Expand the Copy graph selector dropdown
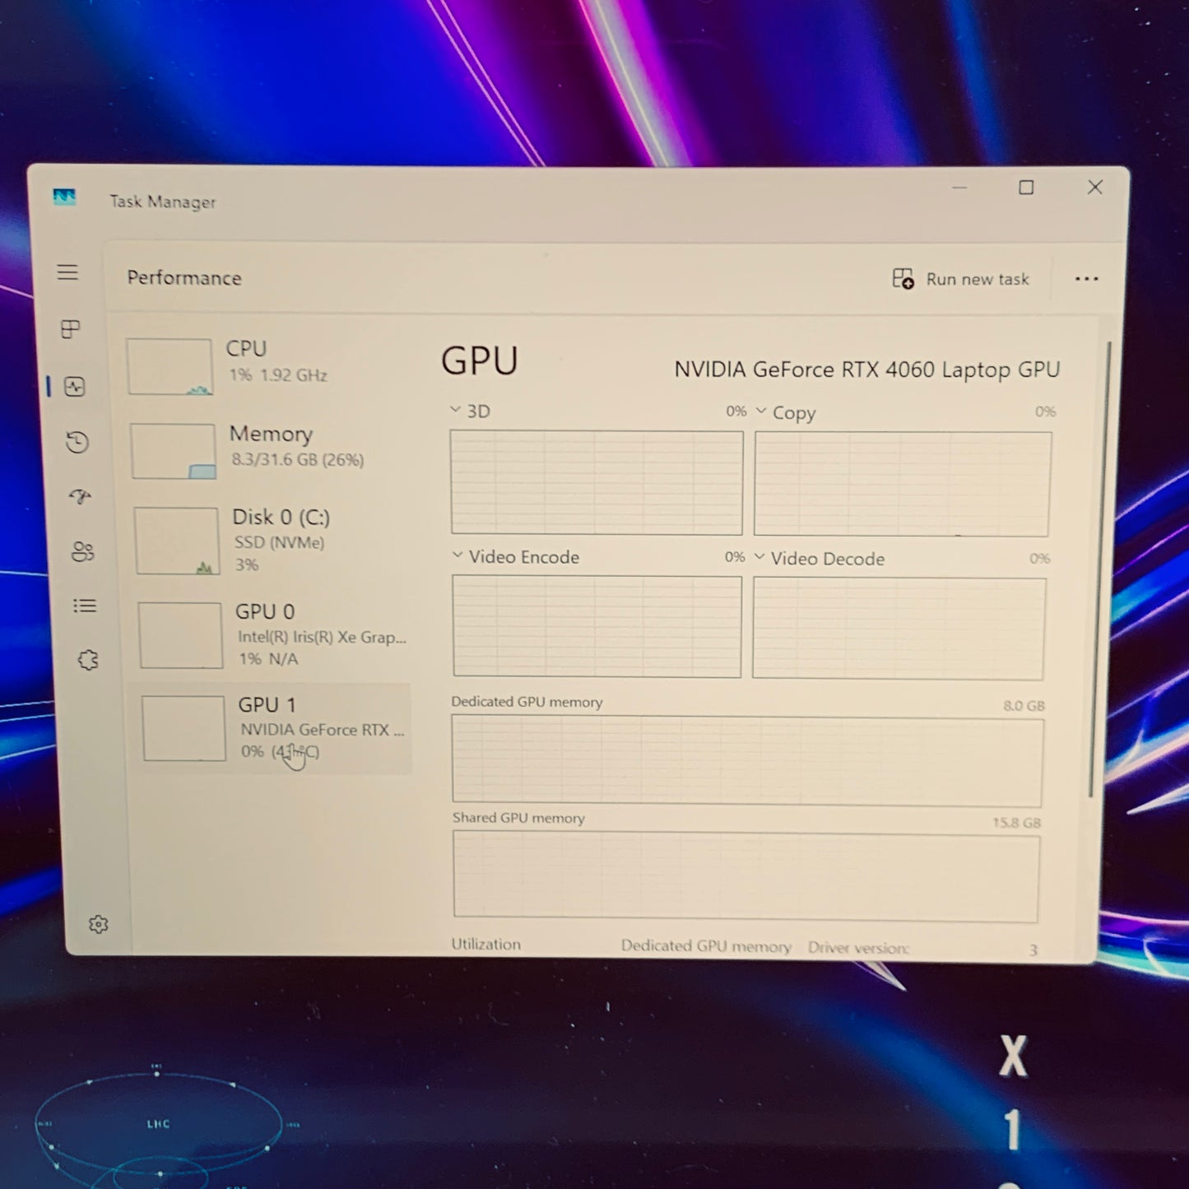 coord(760,411)
